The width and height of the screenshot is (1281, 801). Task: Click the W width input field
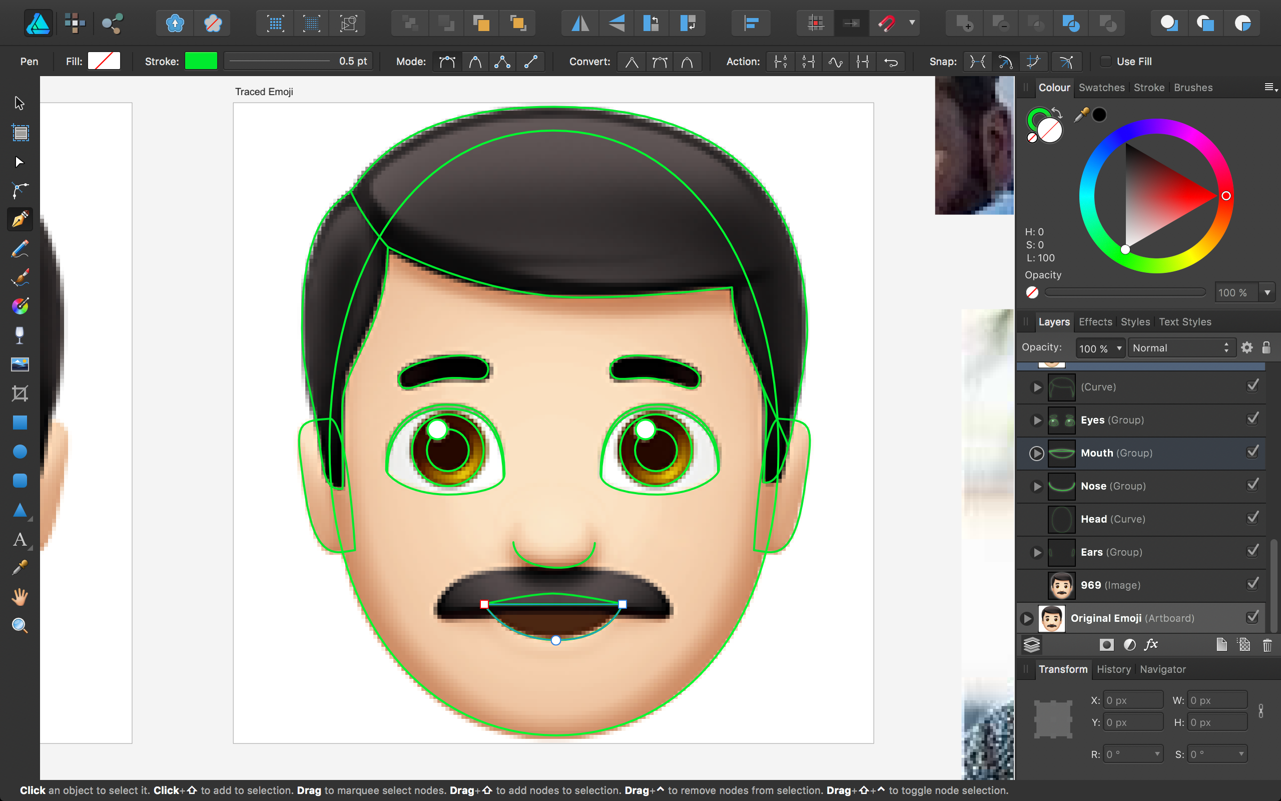click(x=1217, y=700)
